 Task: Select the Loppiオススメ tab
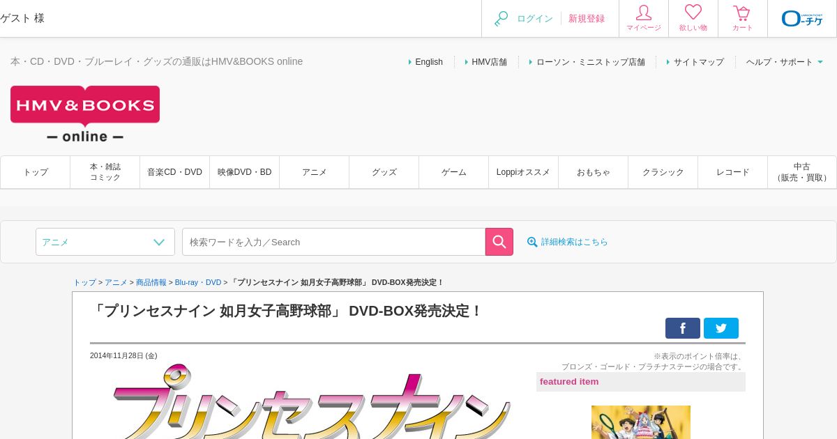tap(524, 172)
